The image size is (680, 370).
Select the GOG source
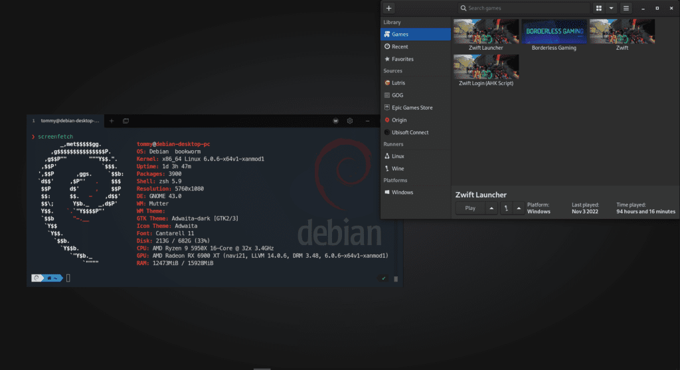pos(397,95)
